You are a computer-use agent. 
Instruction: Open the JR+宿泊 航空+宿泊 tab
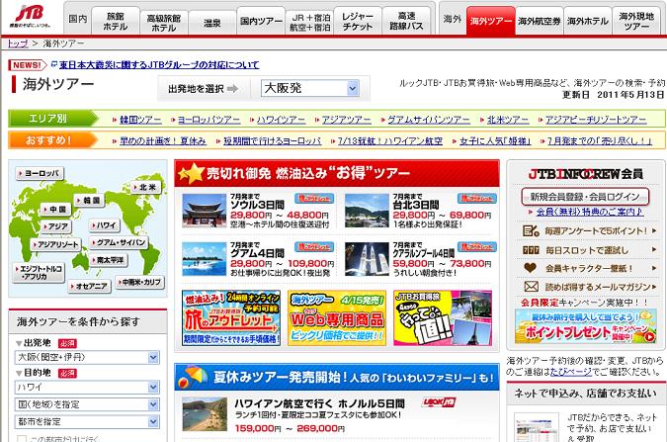(309, 23)
